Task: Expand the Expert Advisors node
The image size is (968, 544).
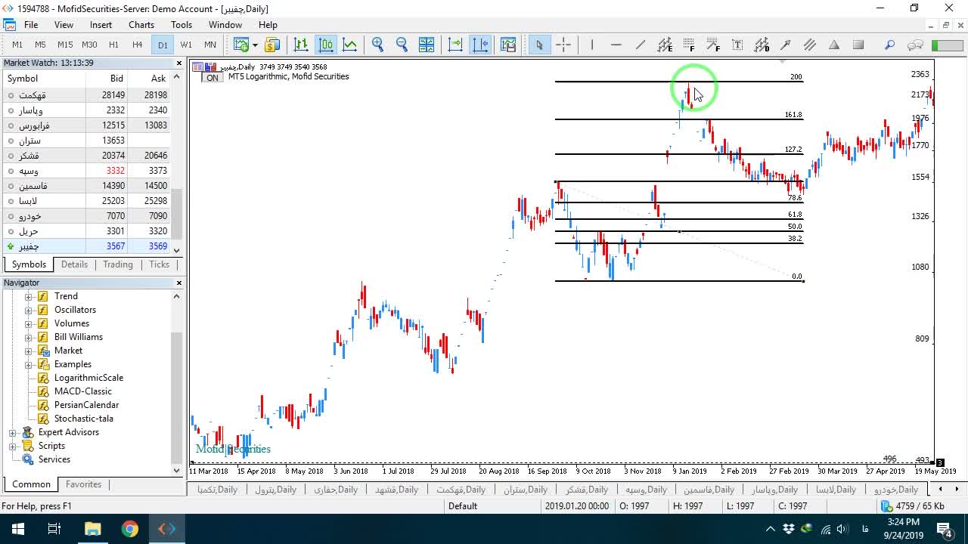Action: point(13,432)
